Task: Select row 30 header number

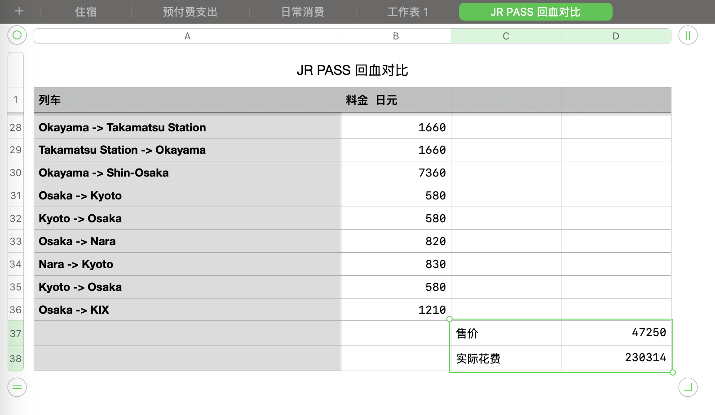Action: click(16, 173)
